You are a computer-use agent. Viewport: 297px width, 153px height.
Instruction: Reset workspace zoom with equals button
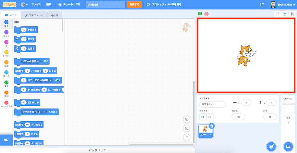pyautogui.click(x=187, y=137)
